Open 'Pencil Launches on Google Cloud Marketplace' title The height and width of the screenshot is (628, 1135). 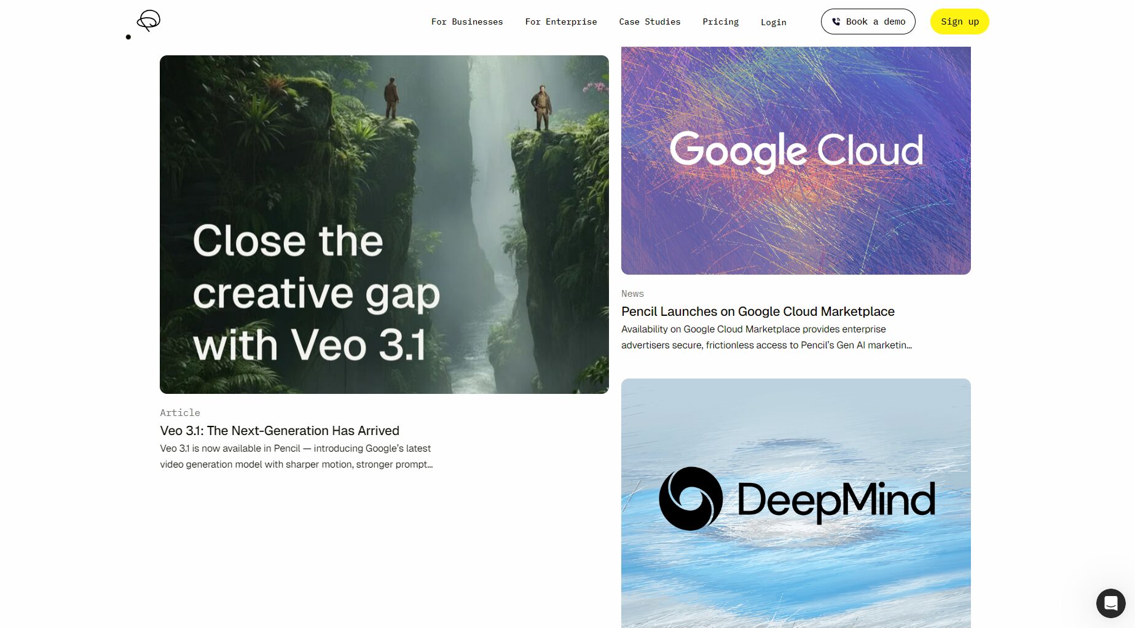[x=758, y=312]
